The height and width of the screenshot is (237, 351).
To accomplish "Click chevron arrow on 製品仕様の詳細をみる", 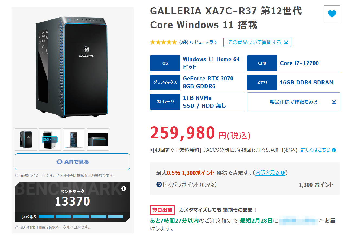I will pos(334,102).
